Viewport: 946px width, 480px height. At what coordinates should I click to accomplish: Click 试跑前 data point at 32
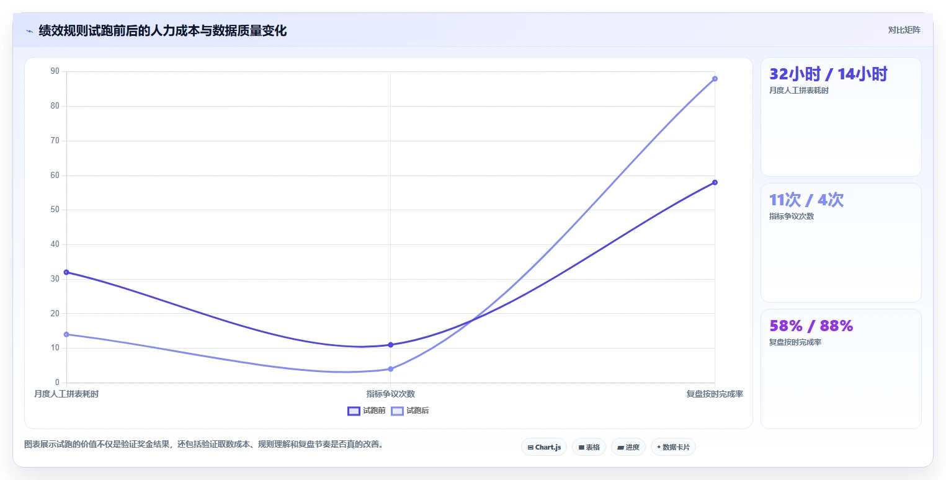66,272
